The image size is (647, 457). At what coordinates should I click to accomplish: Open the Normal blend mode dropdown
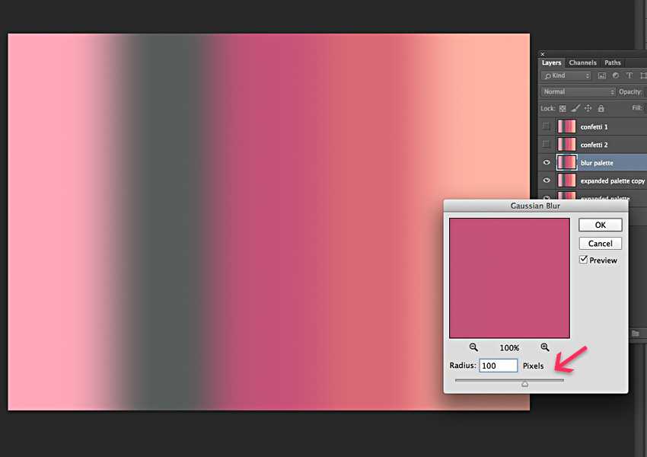tap(577, 91)
